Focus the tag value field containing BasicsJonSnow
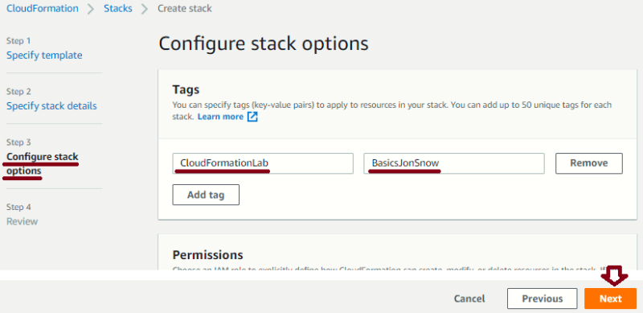 coord(454,163)
